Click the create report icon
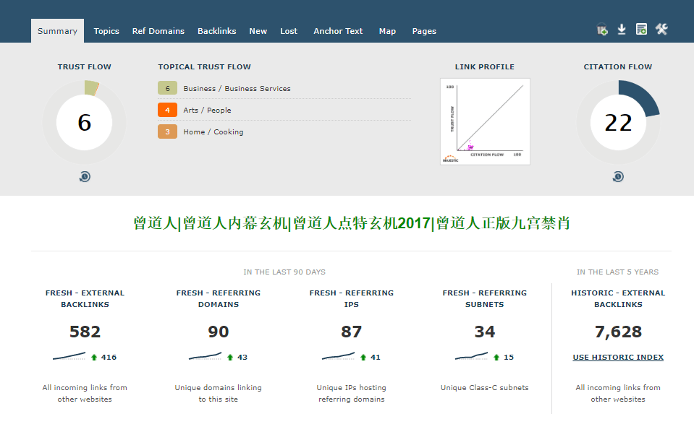 coord(641,30)
